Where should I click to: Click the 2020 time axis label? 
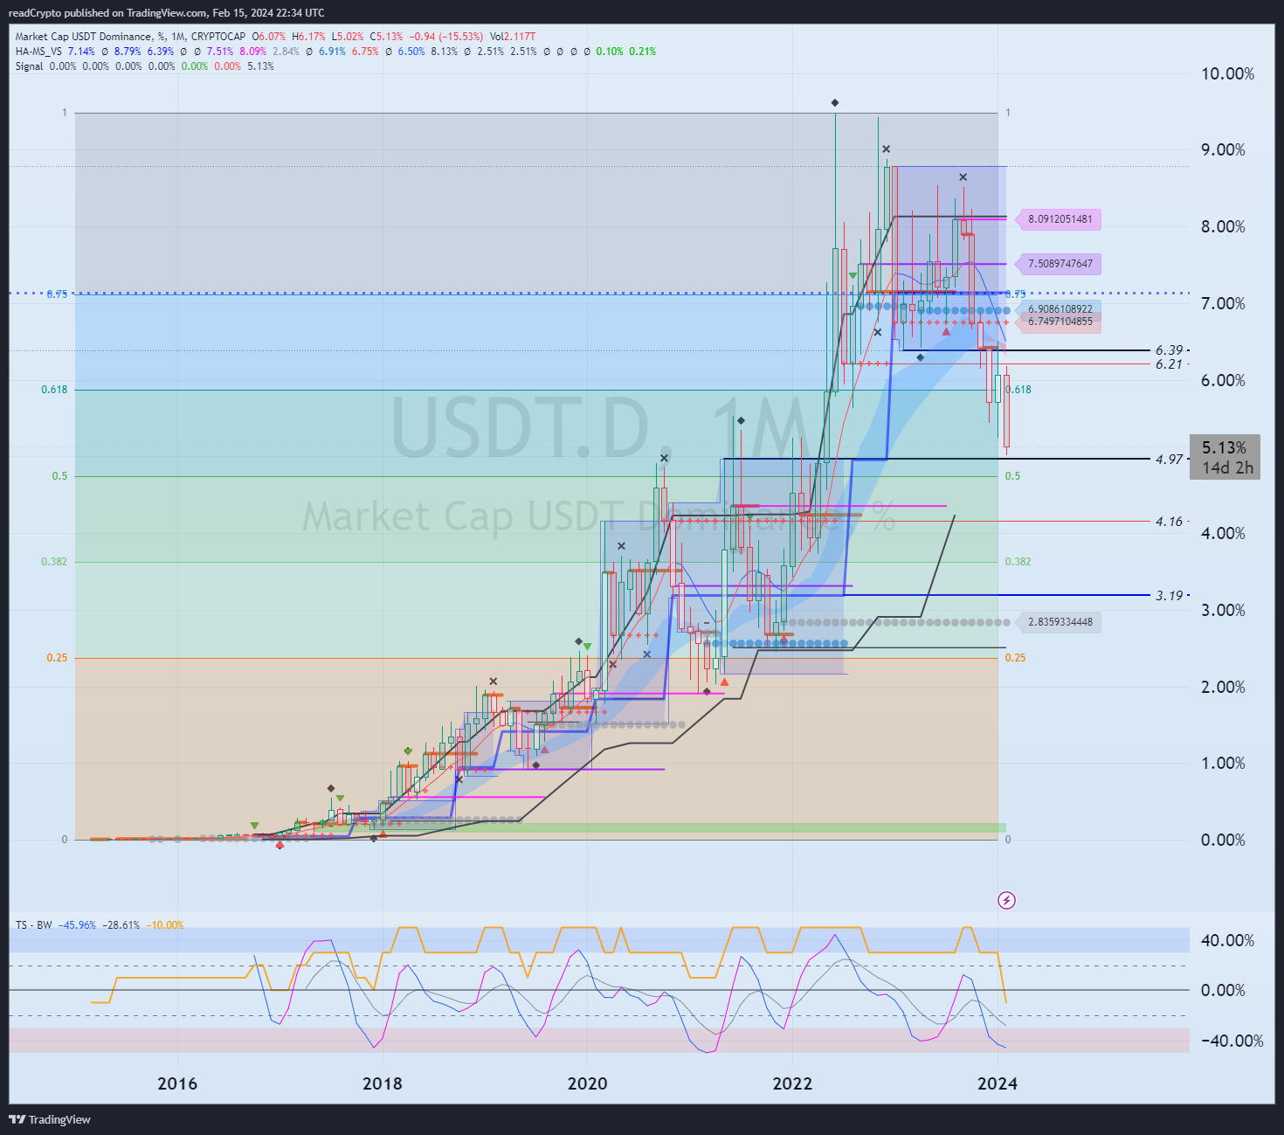(x=587, y=1083)
